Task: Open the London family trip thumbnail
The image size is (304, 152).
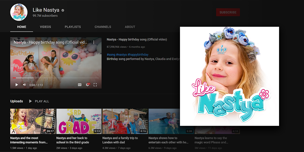Action: tap(125, 121)
